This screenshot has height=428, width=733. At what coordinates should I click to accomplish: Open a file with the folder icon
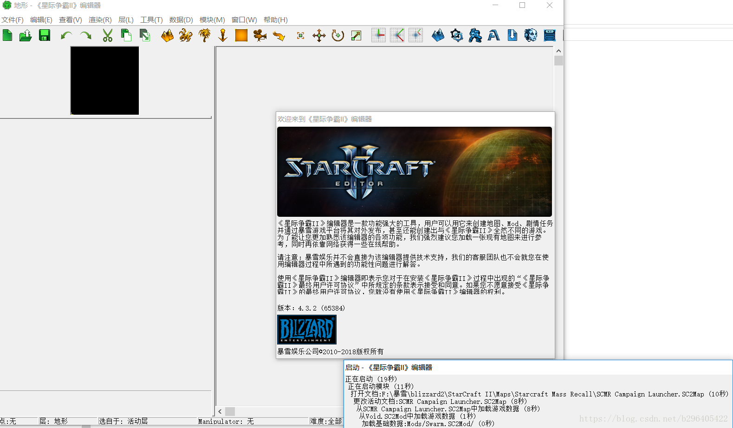tap(26, 35)
